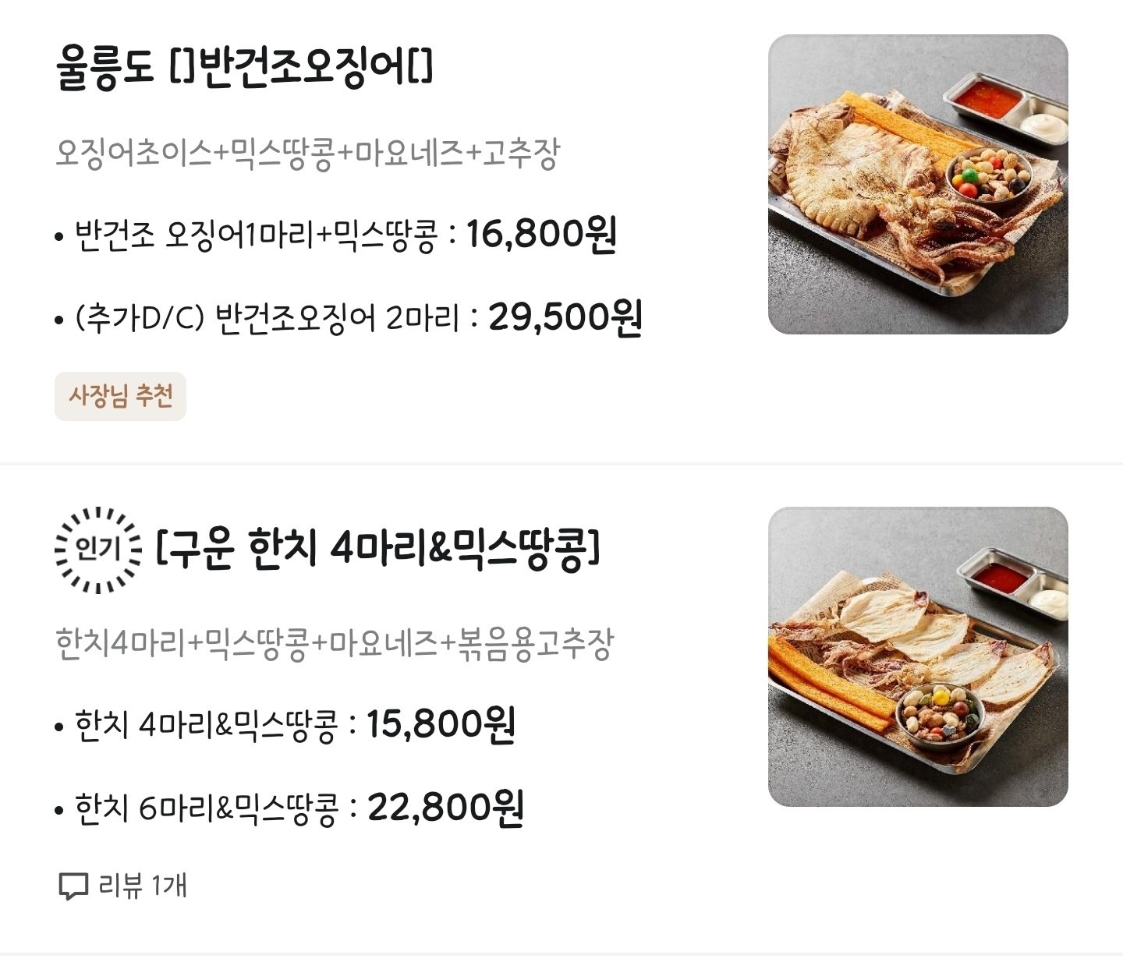The image size is (1123, 962).
Task: Open the semi-dried squid menu photo
Action: click(917, 184)
